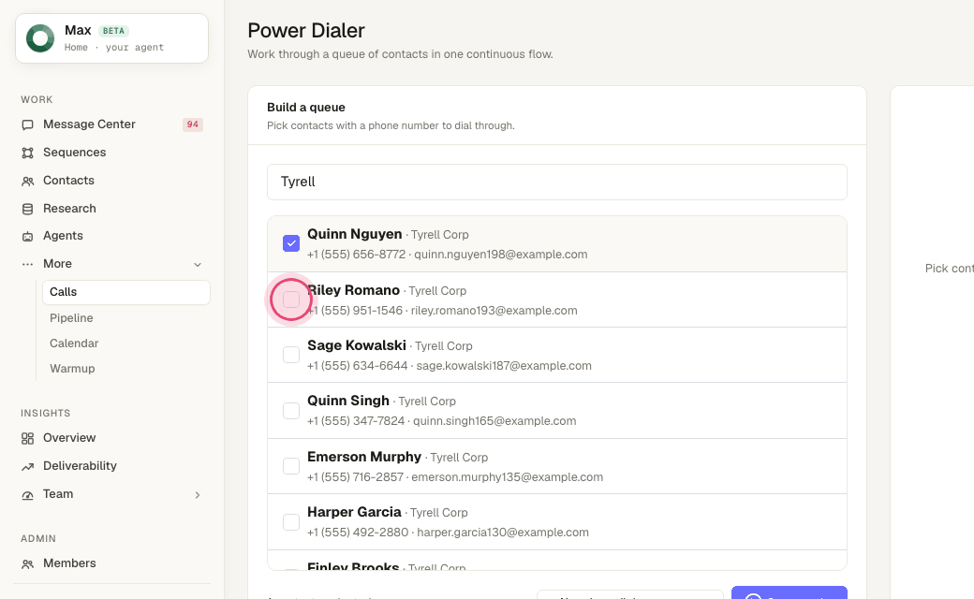974x599 pixels.
Task: Click the Message Center chat bubble icon
Action: pyautogui.click(x=27, y=124)
